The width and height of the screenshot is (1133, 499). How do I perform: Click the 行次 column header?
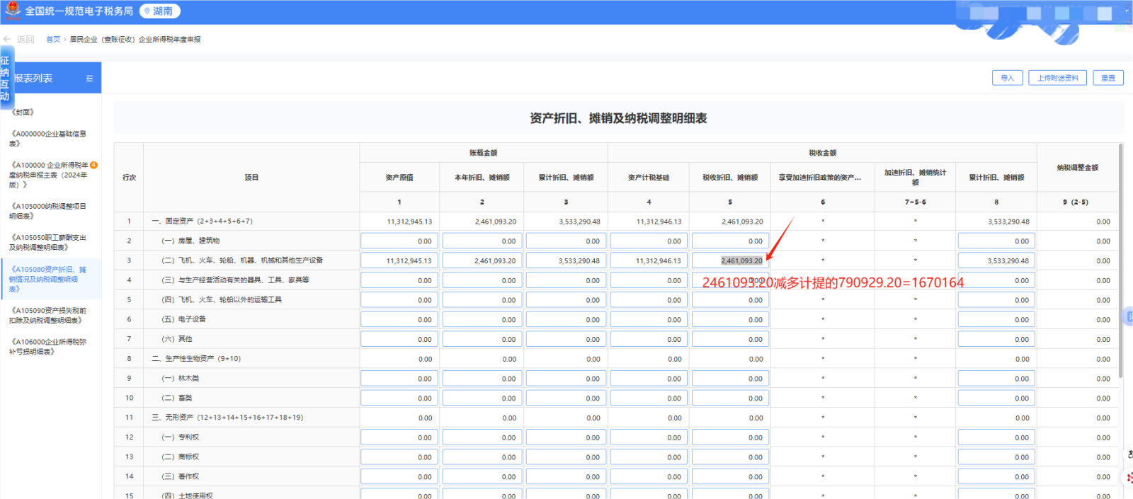pos(129,178)
